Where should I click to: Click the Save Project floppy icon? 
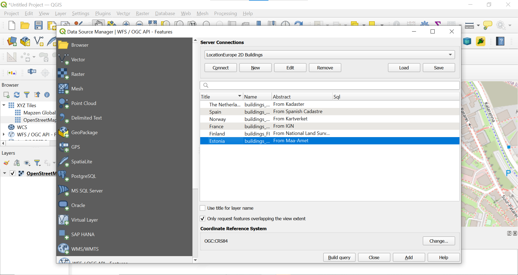pyautogui.click(x=39, y=25)
